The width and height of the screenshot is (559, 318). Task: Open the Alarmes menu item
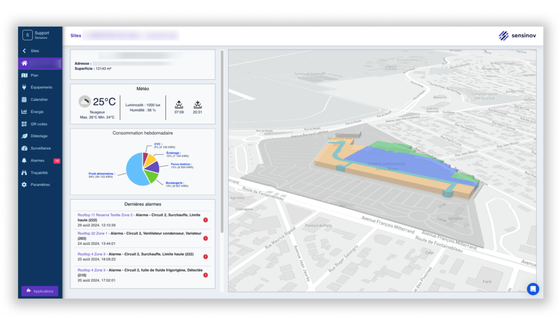tap(37, 160)
